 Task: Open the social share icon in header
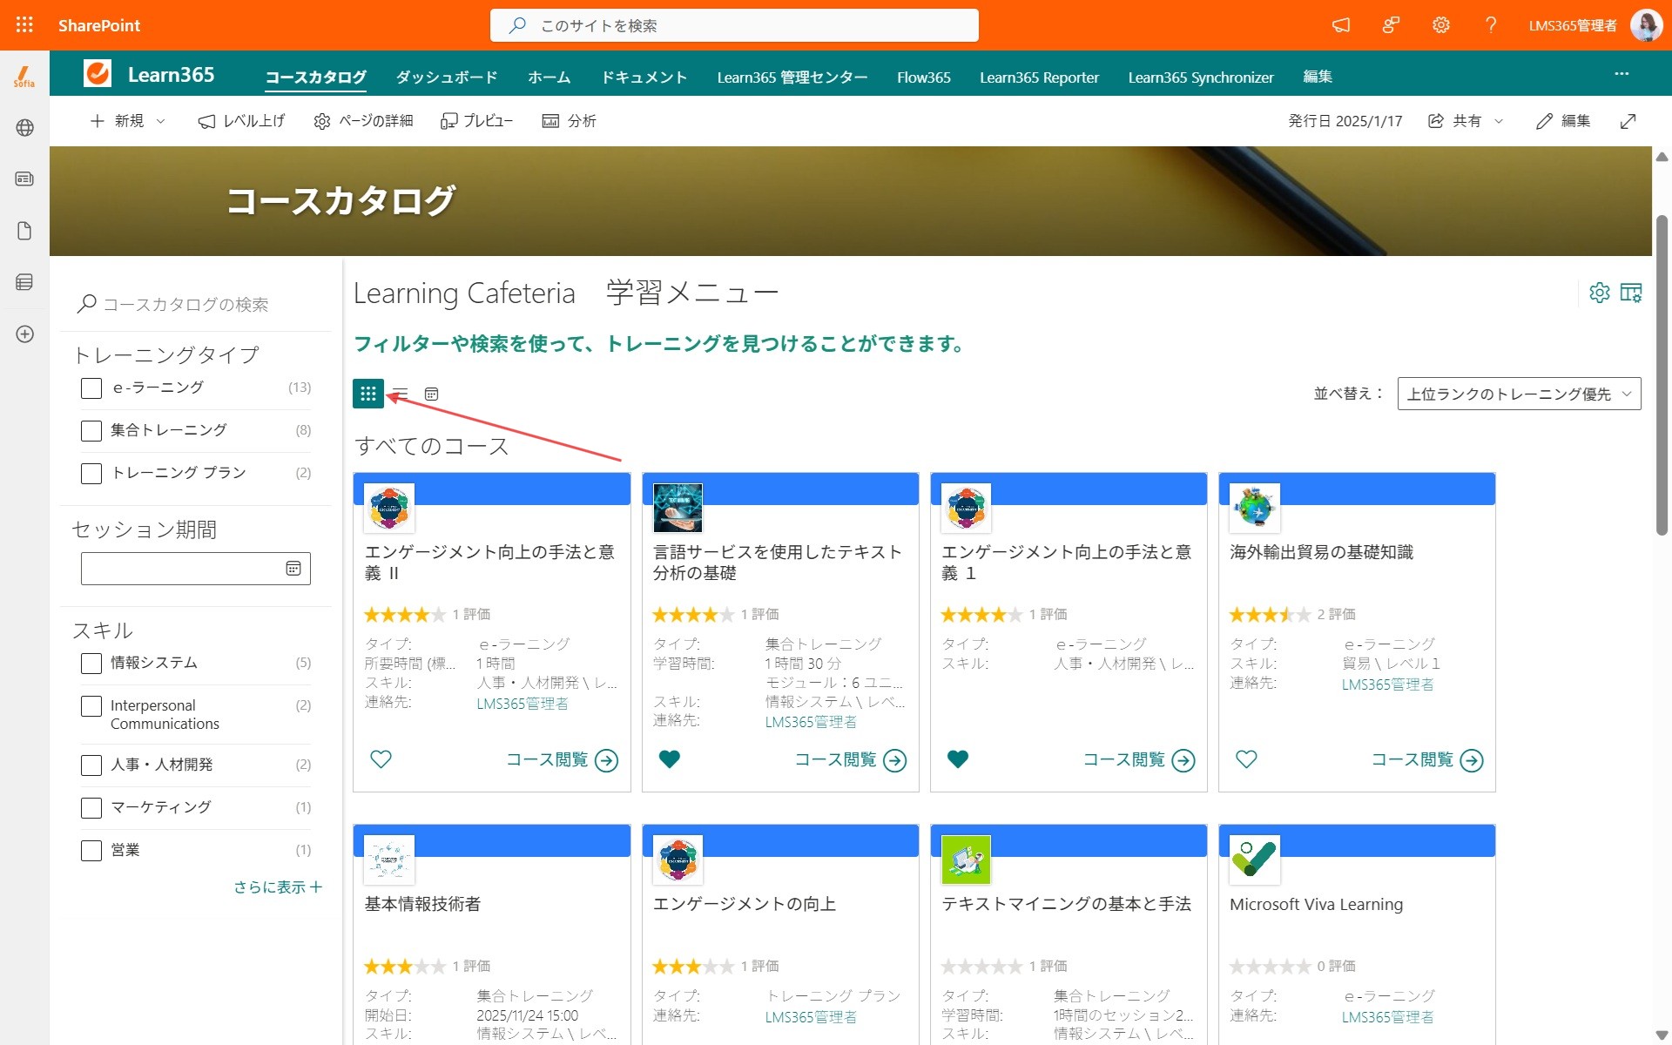pos(1391,25)
